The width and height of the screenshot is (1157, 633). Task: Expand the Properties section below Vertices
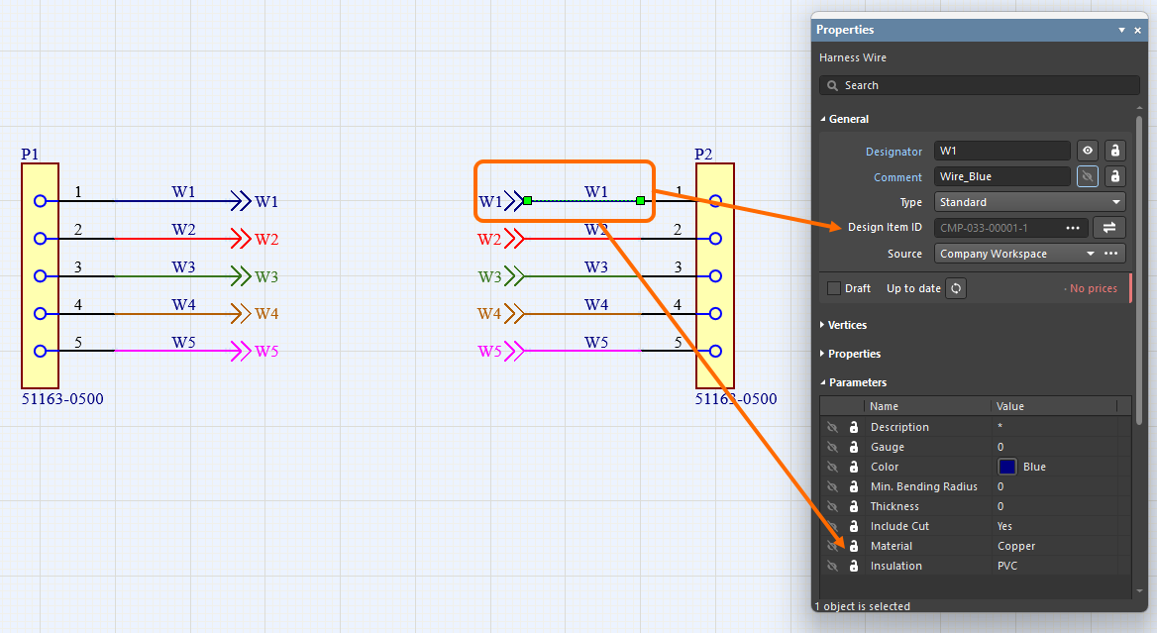pos(854,354)
